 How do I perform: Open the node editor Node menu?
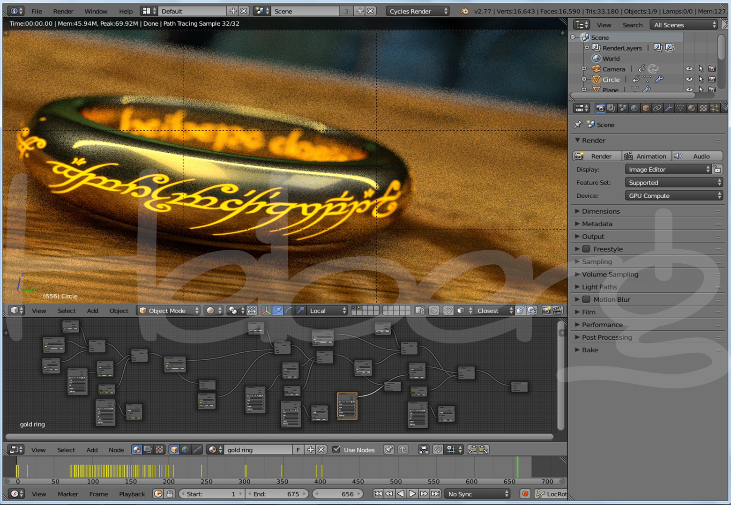coord(116,450)
